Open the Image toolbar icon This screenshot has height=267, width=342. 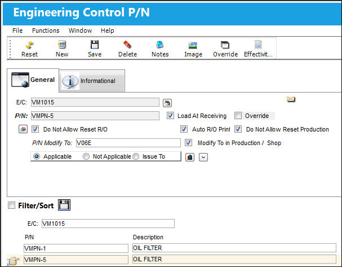[193, 45]
